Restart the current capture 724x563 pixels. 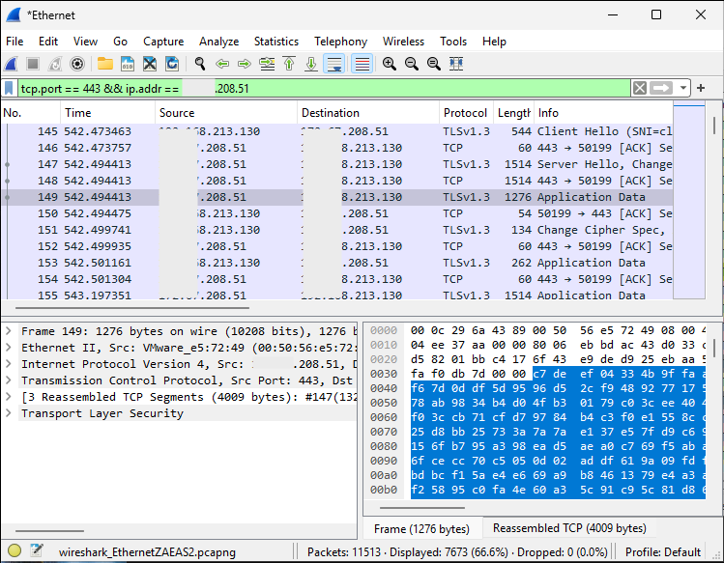(x=55, y=64)
